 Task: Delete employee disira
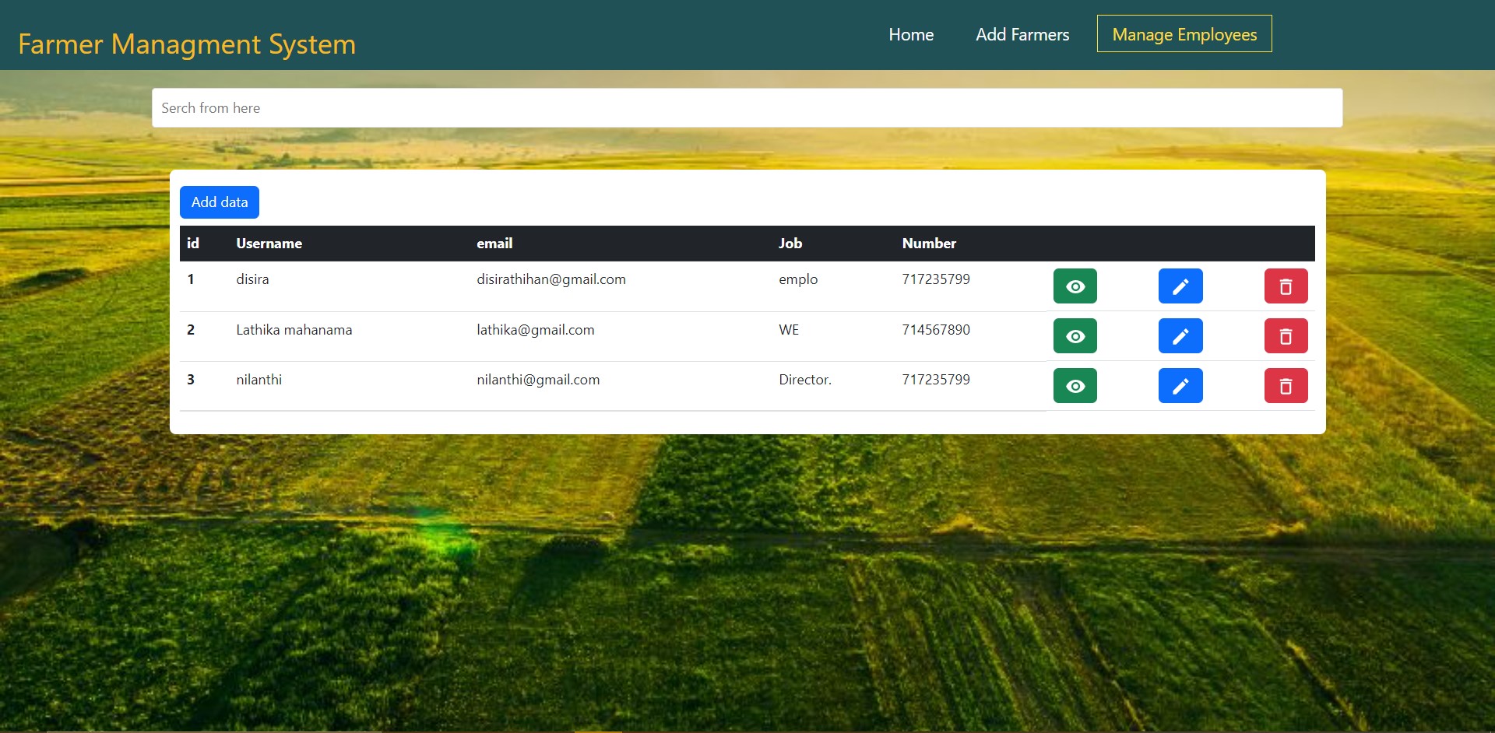pyautogui.click(x=1286, y=286)
